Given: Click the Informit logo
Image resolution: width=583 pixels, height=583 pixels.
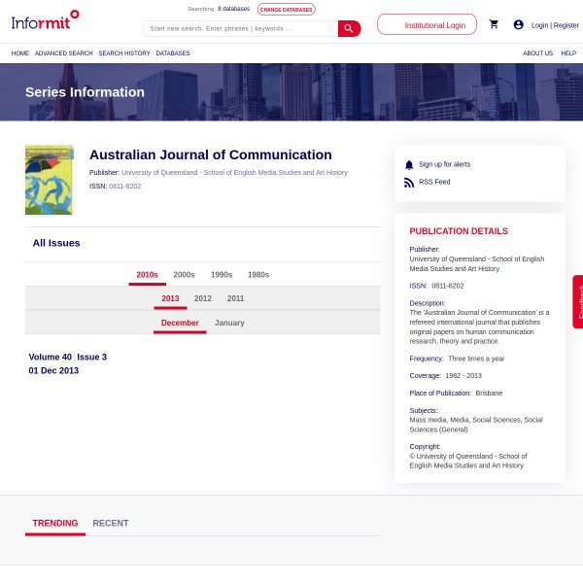Looking at the screenshot, I should pyautogui.click(x=45, y=19).
